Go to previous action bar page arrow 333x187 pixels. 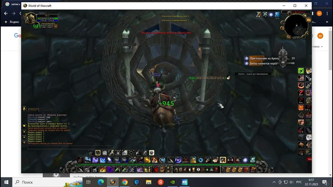pos(168,171)
